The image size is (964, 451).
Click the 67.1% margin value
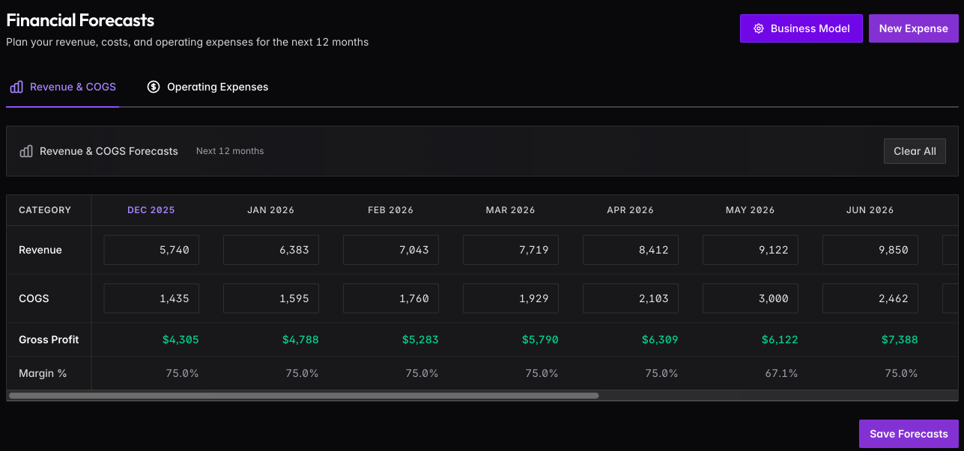(x=781, y=373)
